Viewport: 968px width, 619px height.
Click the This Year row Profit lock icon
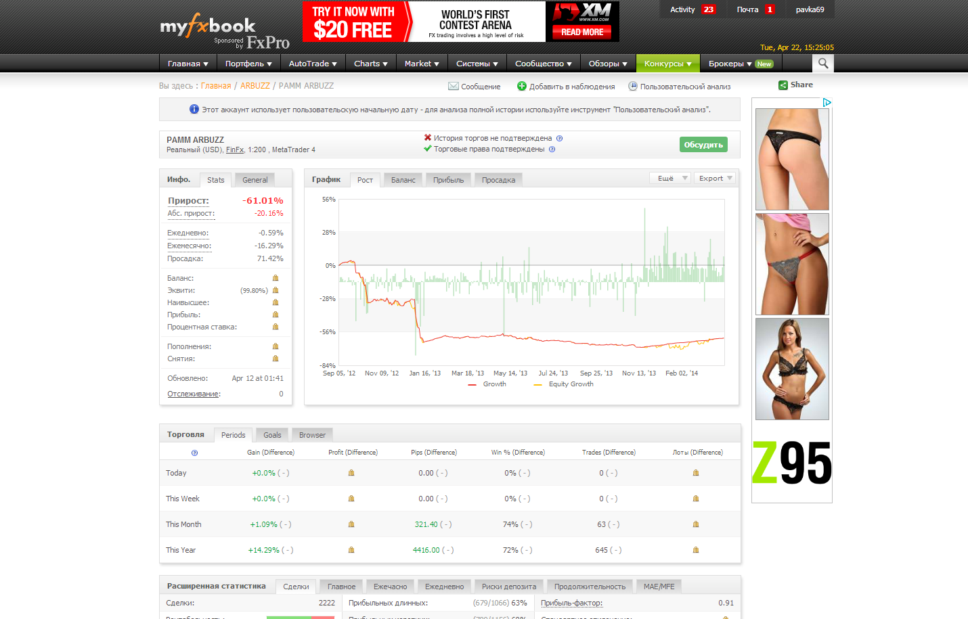351,550
